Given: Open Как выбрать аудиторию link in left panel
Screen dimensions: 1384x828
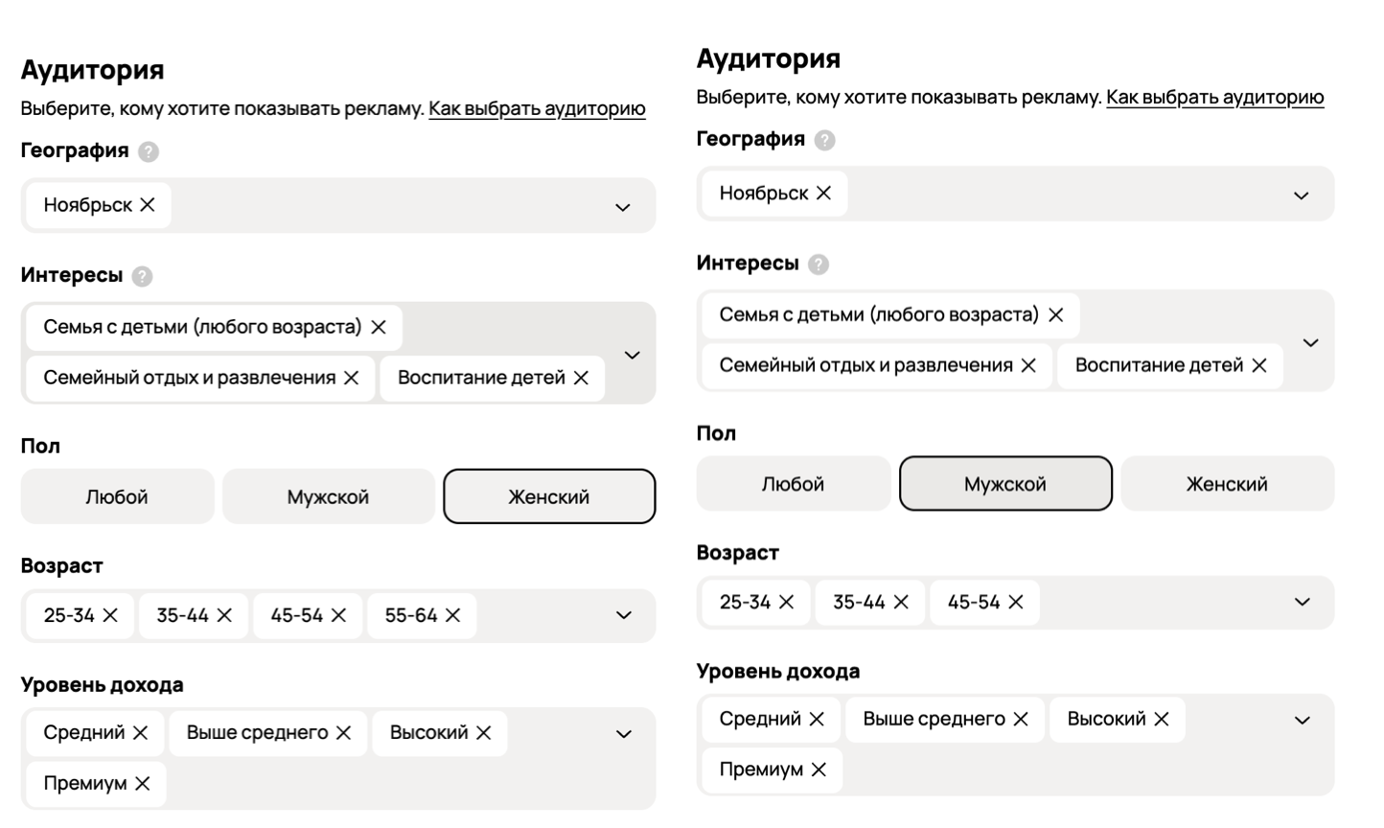Looking at the screenshot, I should tap(537, 109).
